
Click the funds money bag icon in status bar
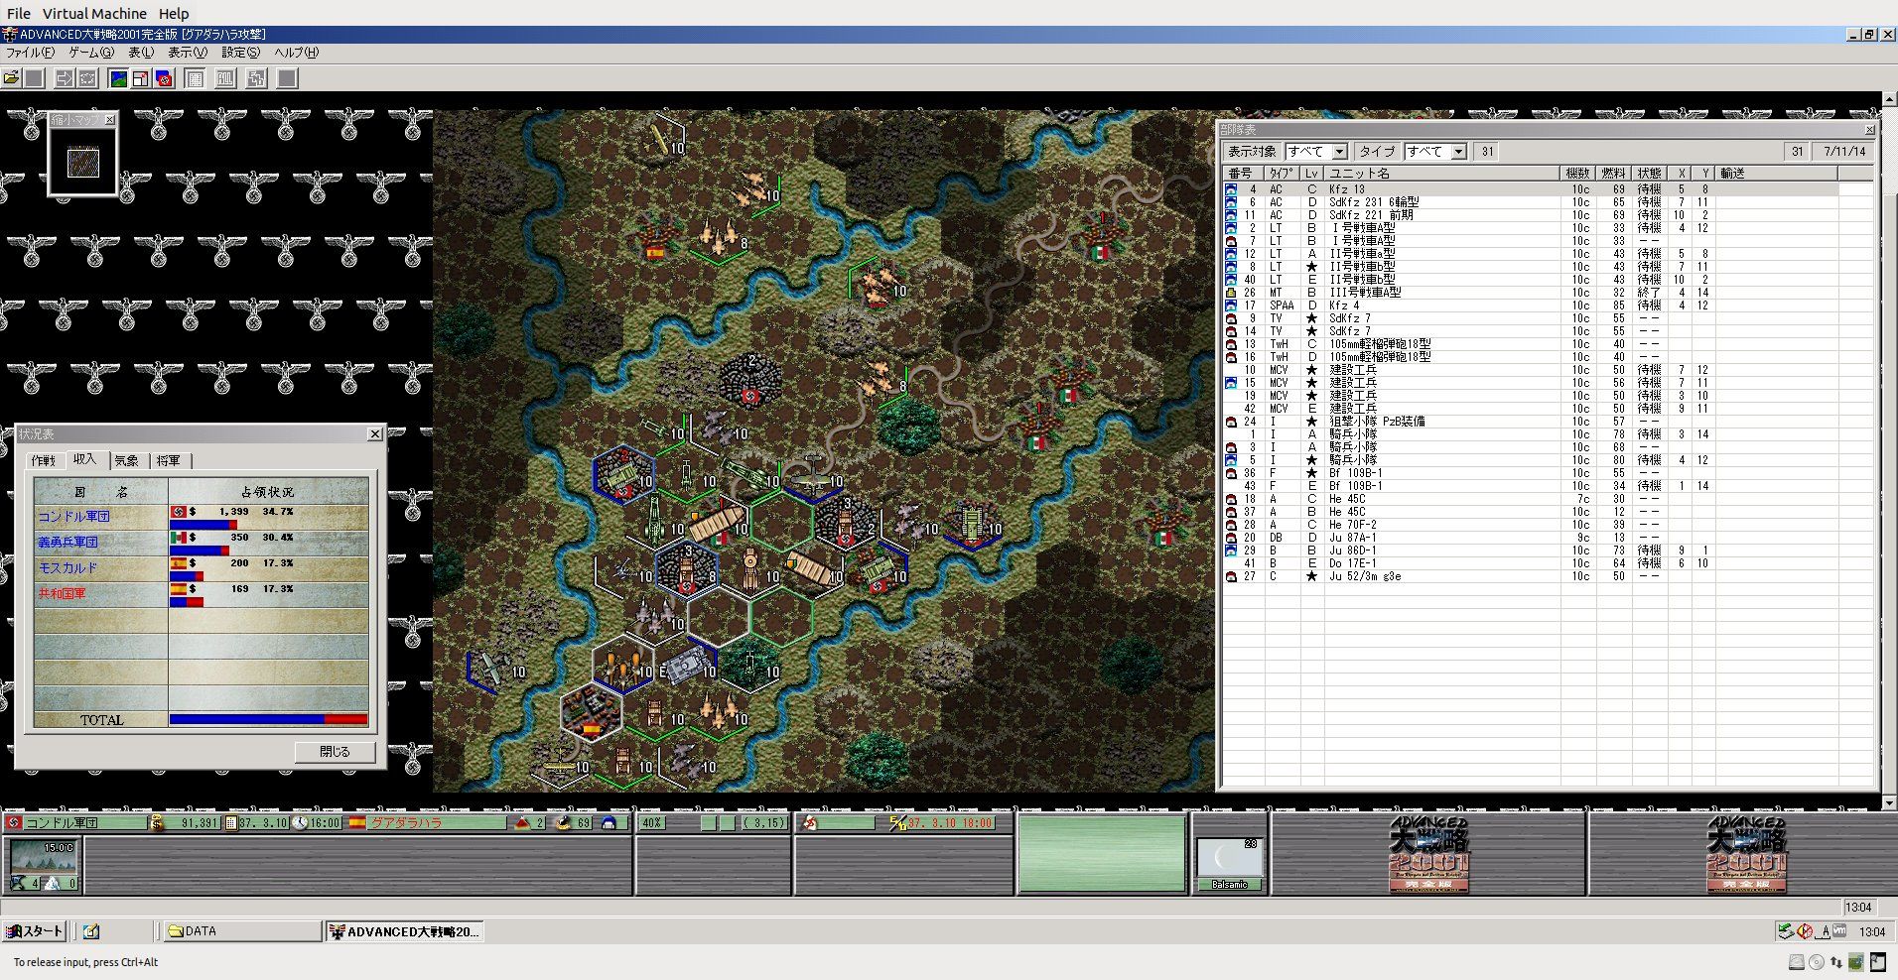156,823
